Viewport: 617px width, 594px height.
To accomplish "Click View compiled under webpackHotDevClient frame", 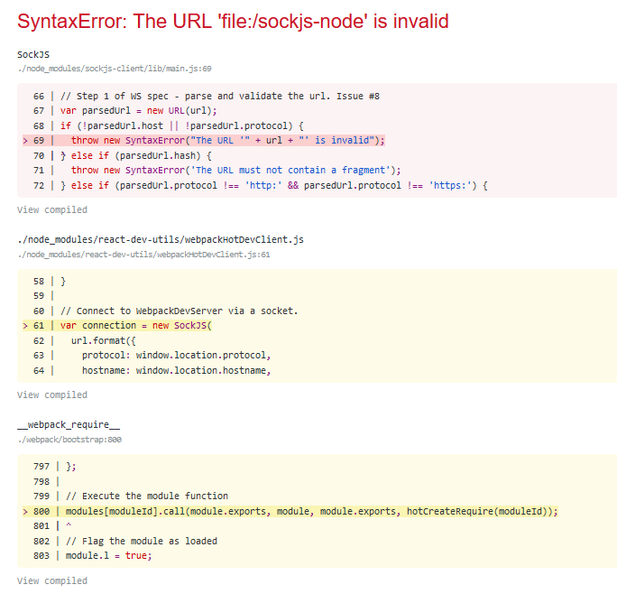I will pyautogui.click(x=52, y=394).
